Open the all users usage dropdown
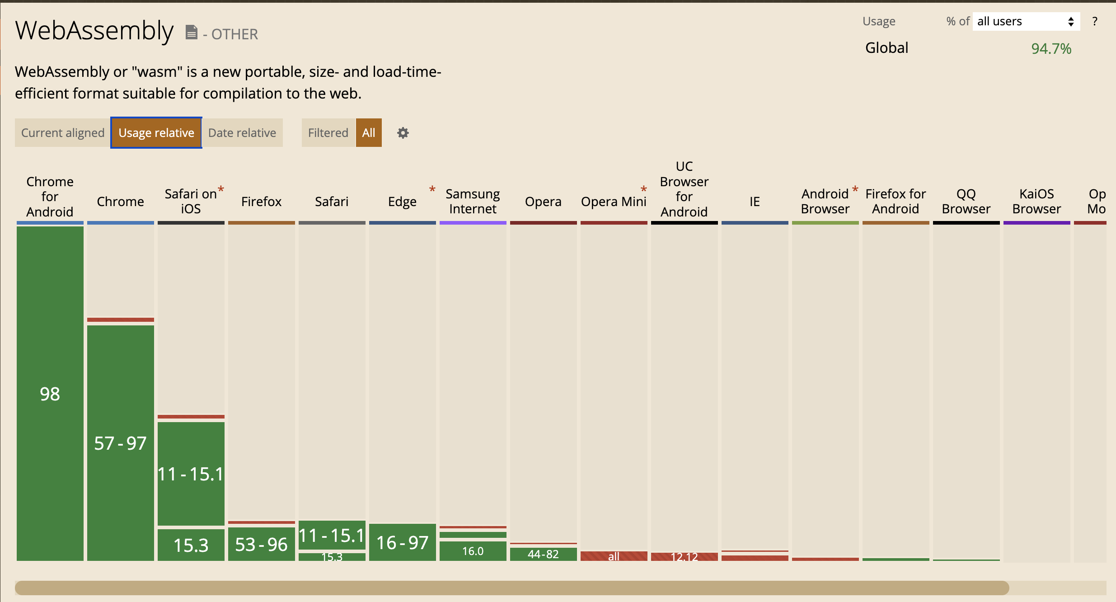Image resolution: width=1116 pixels, height=602 pixels. tap(1026, 21)
